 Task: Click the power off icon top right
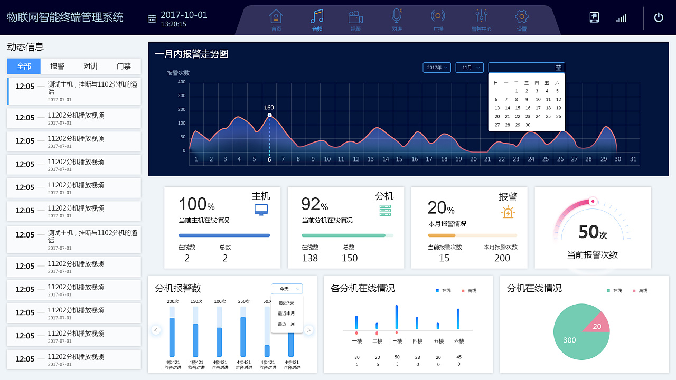pyautogui.click(x=659, y=16)
